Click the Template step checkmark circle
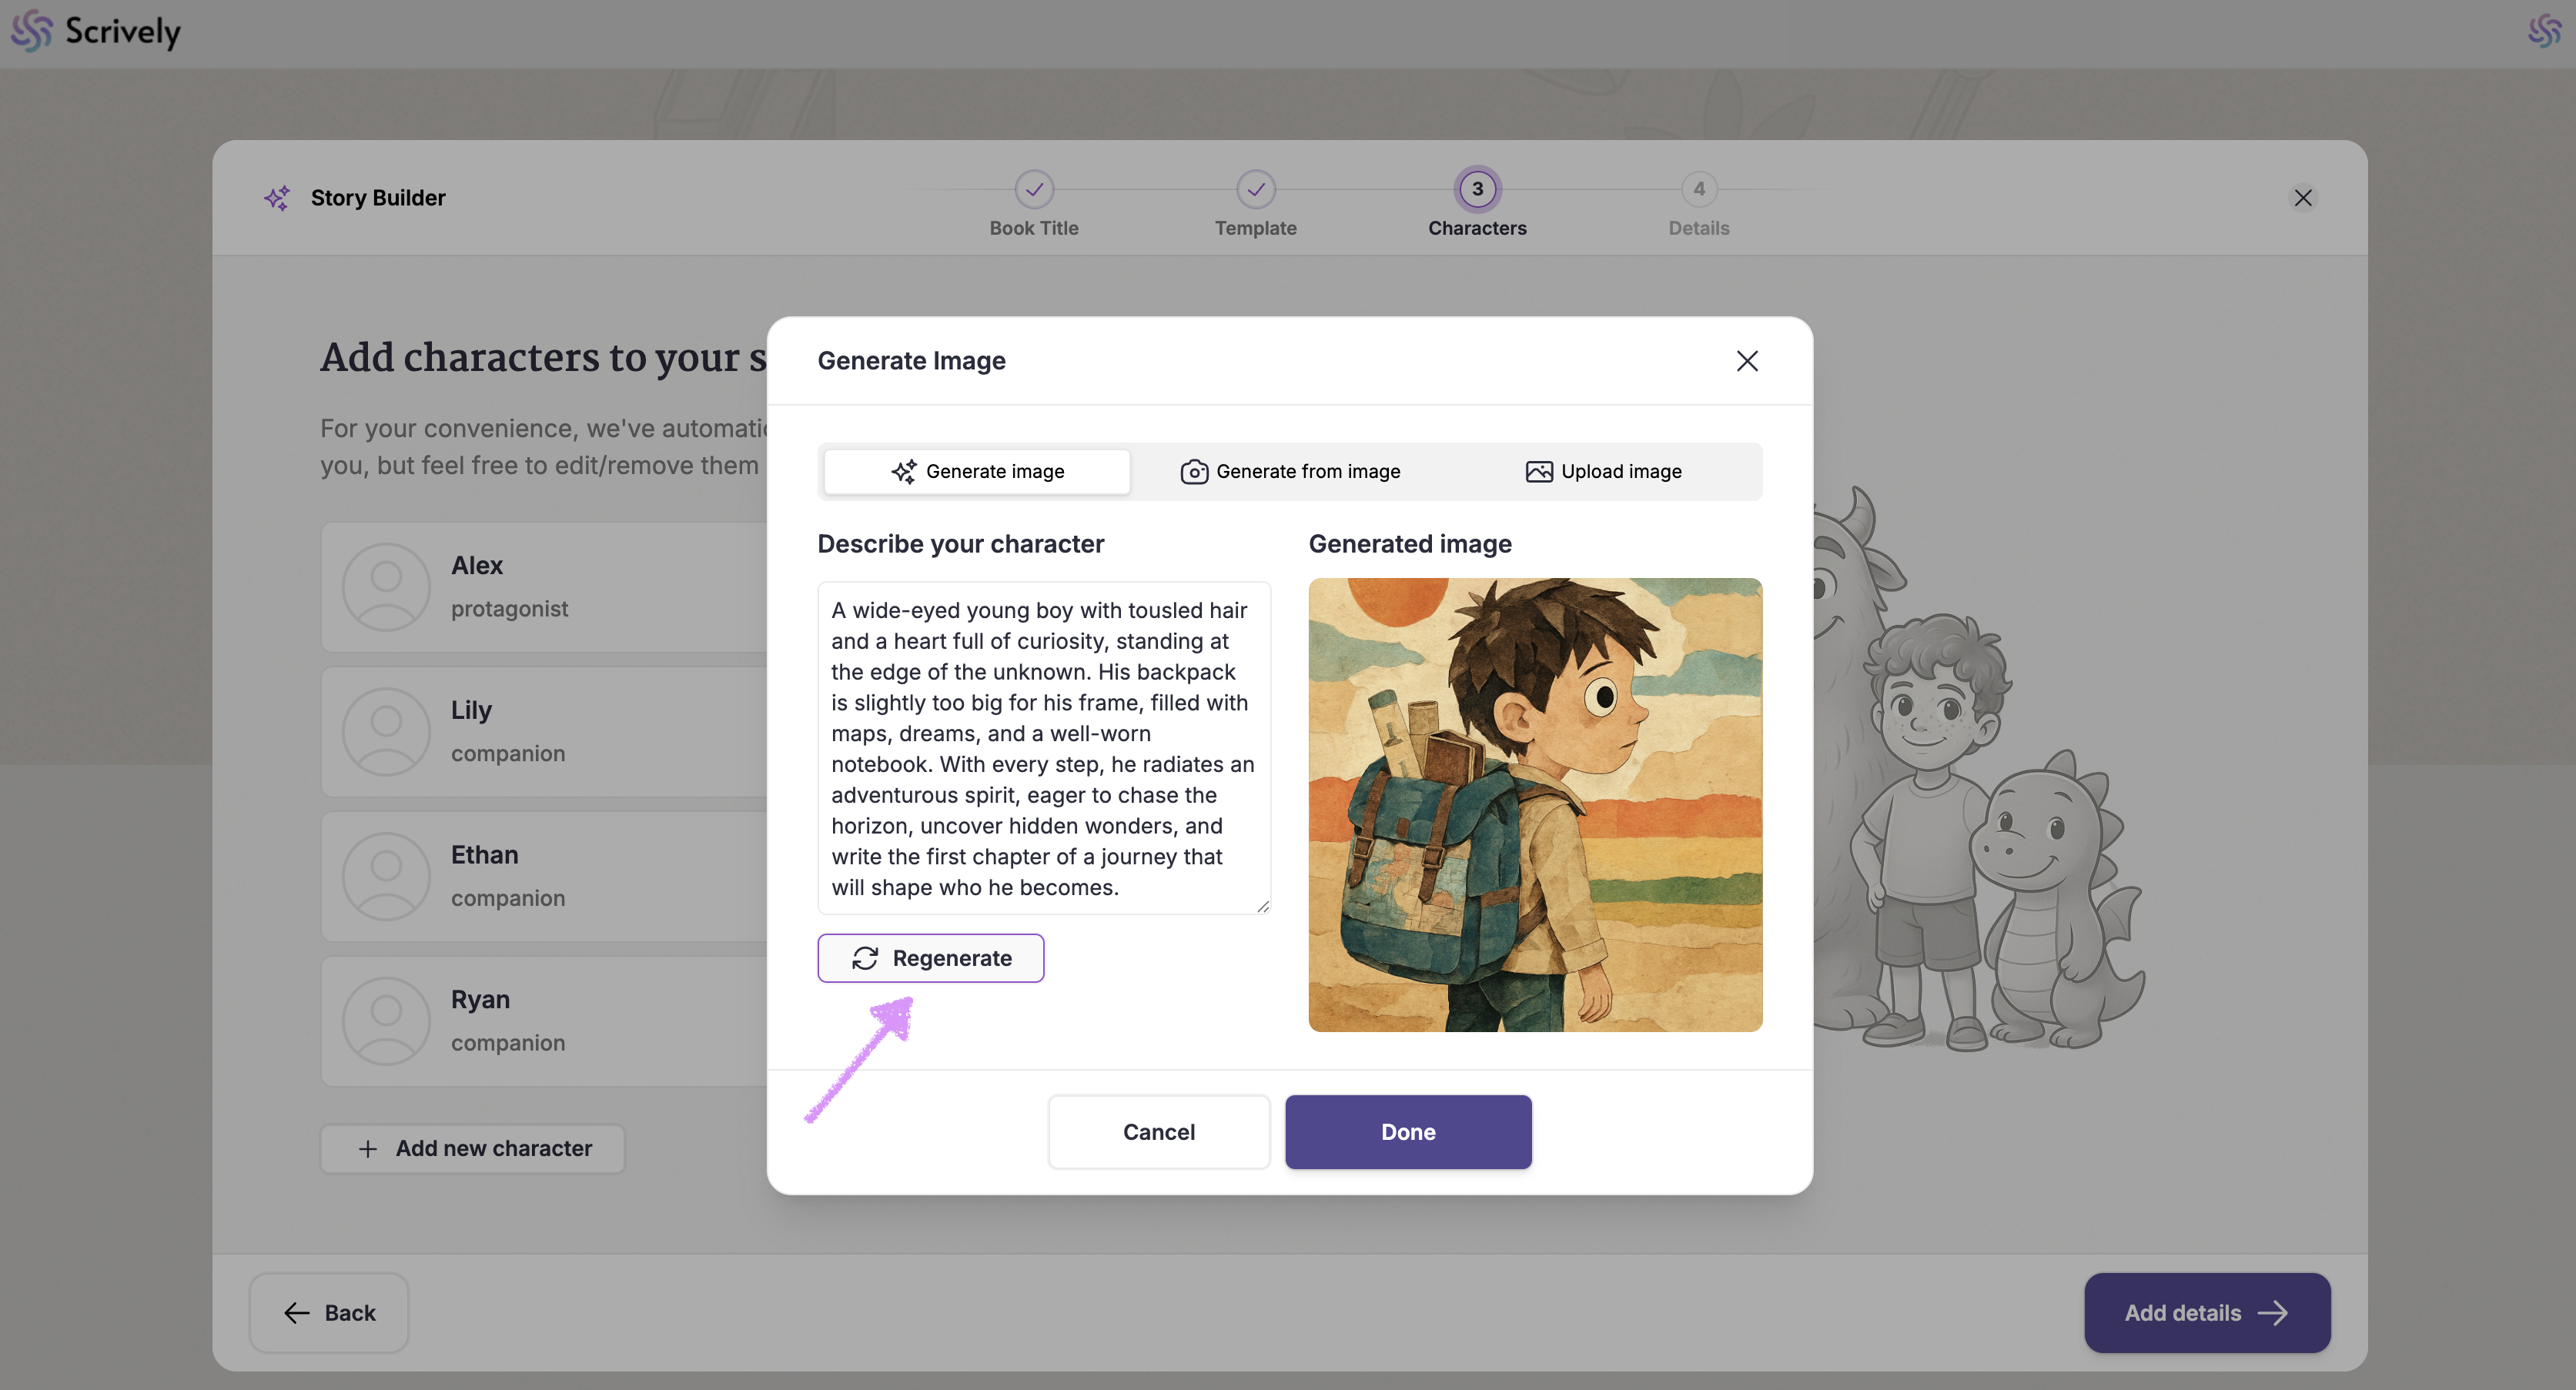This screenshot has height=1390, width=2576. click(x=1255, y=189)
